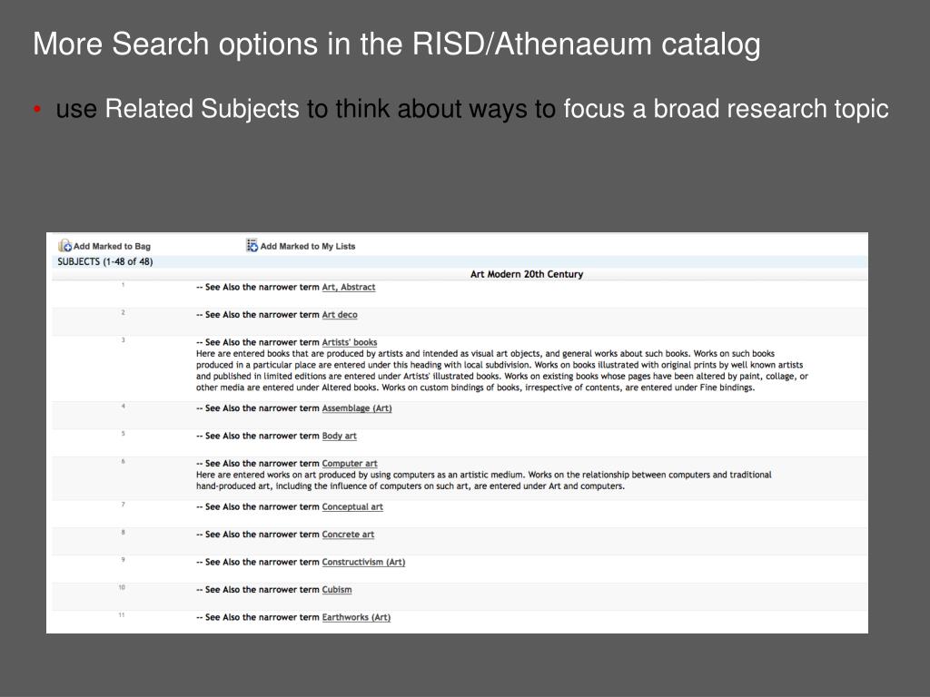930x697 pixels.
Task: Click the Add Marked to My Lists label
Action: [308, 247]
